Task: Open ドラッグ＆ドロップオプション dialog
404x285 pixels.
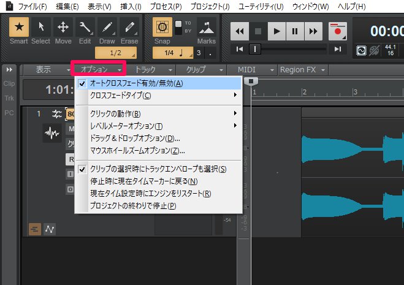Action: point(135,139)
